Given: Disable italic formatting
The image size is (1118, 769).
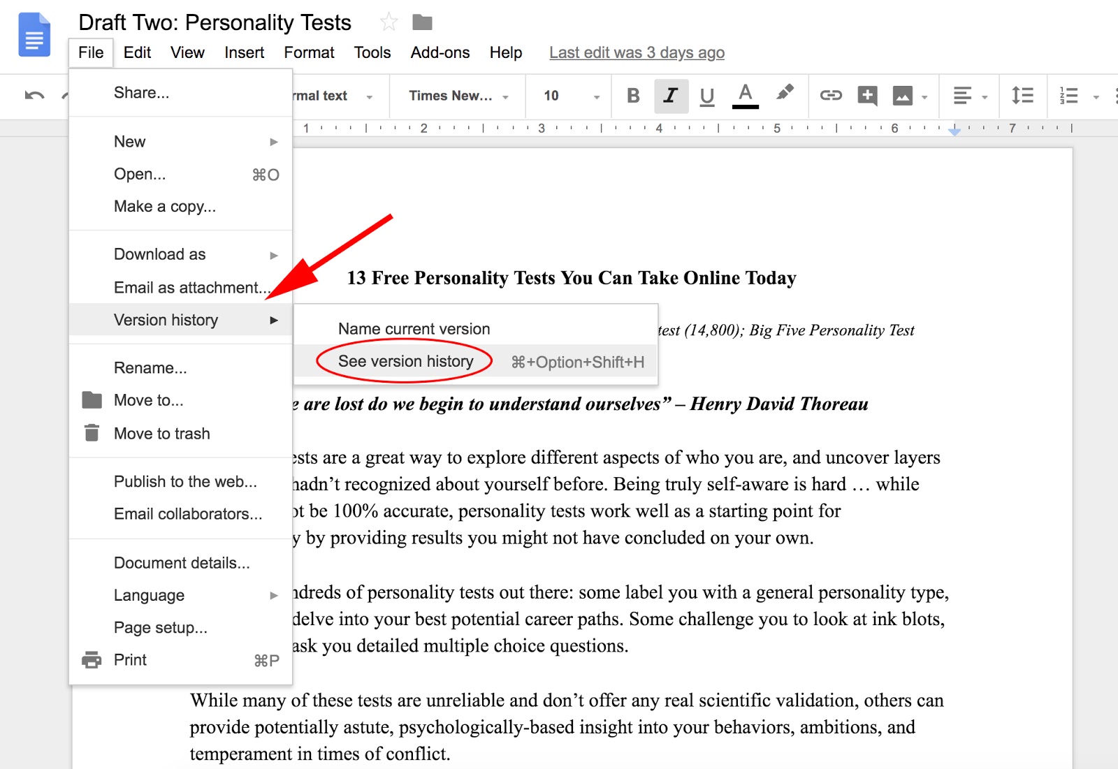Looking at the screenshot, I should (x=670, y=96).
